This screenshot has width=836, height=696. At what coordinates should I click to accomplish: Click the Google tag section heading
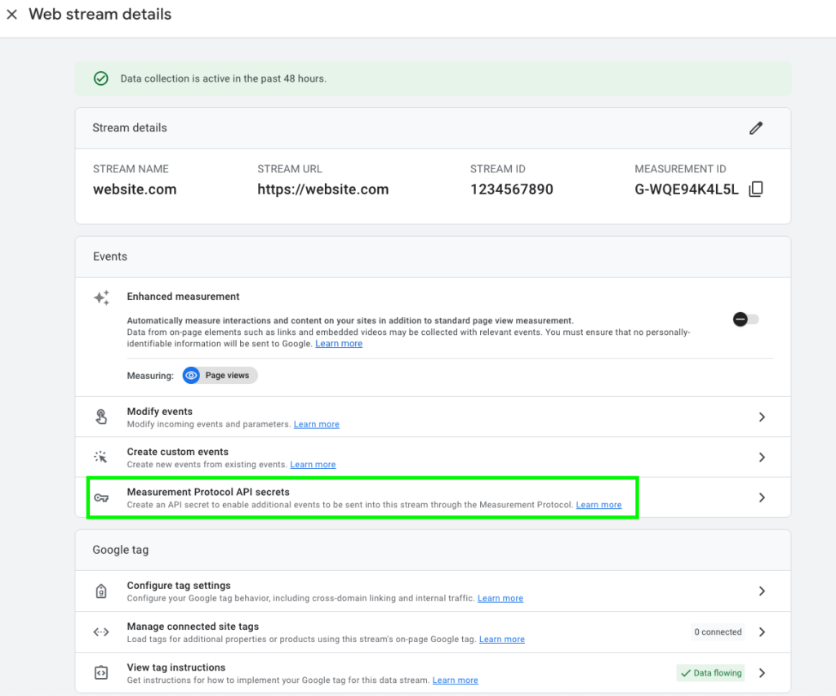click(121, 550)
